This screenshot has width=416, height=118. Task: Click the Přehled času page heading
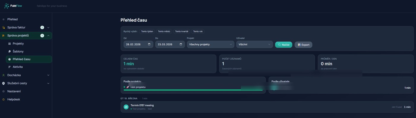tap(134, 20)
